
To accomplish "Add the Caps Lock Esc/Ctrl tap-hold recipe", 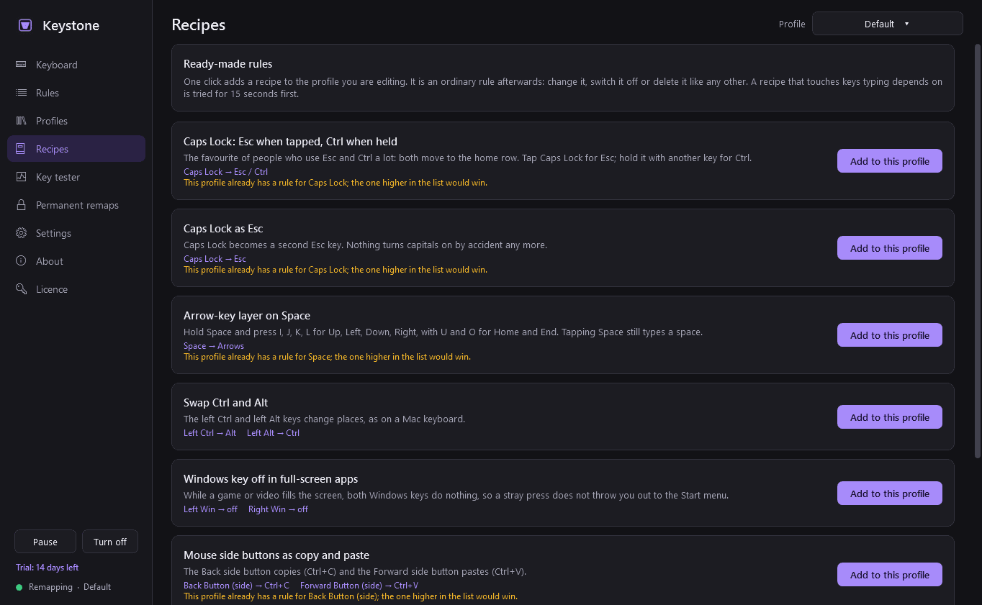I will 889,161.
